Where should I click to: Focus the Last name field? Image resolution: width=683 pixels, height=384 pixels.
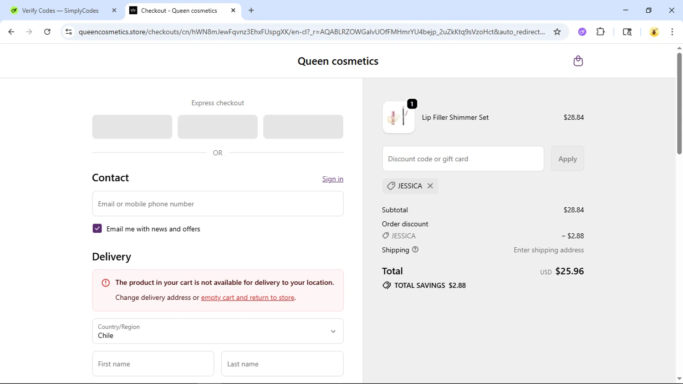click(282, 364)
